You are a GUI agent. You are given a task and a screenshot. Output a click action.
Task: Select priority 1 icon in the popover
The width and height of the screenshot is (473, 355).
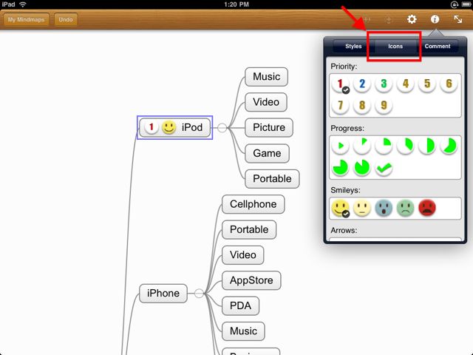[x=340, y=84]
